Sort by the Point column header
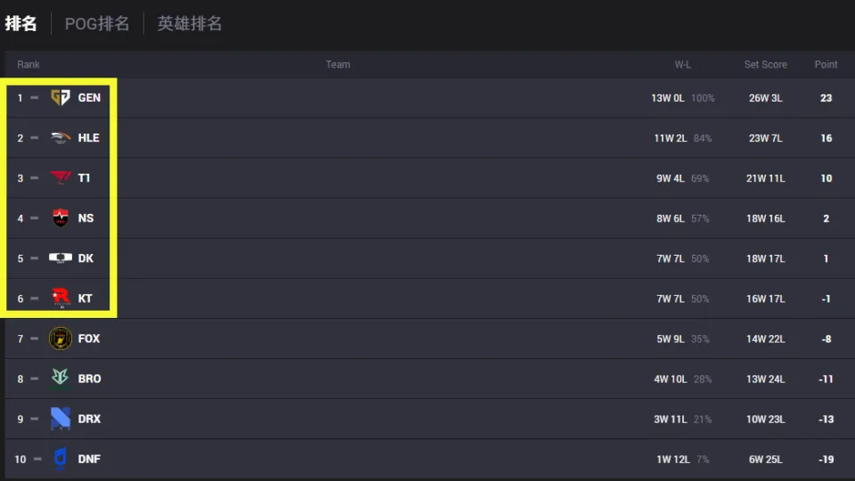The image size is (855, 481). [x=826, y=64]
